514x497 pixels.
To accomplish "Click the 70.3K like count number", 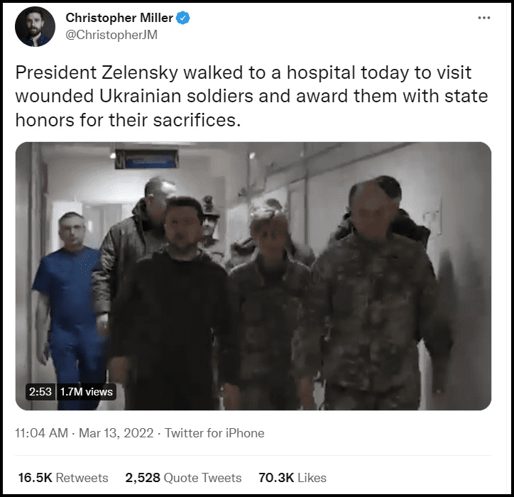I will tap(276, 478).
